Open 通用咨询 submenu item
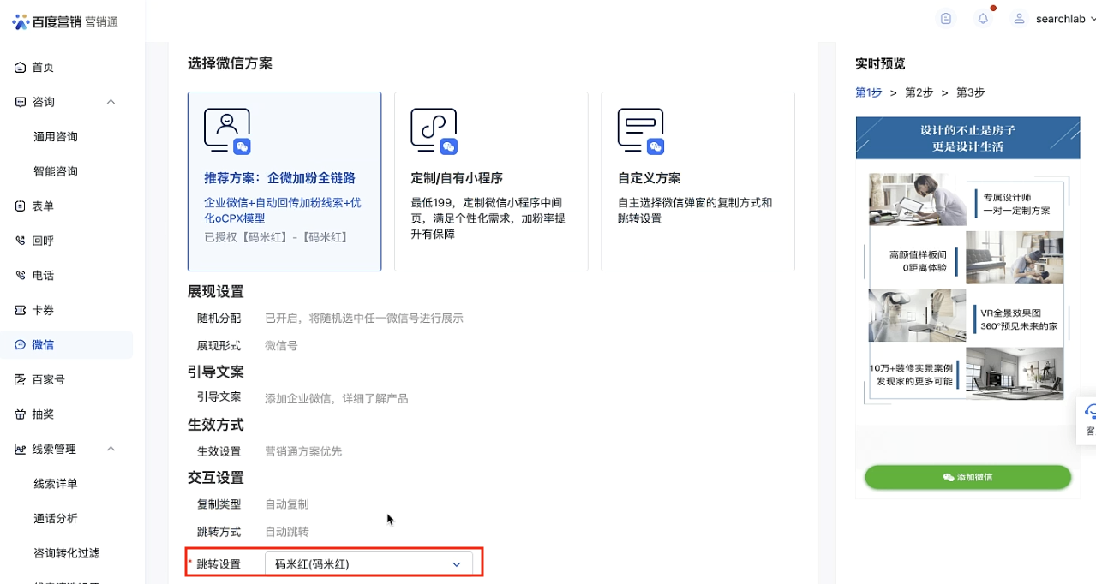The height and width of the screenshot is (584, 1096). coord(56,136)
